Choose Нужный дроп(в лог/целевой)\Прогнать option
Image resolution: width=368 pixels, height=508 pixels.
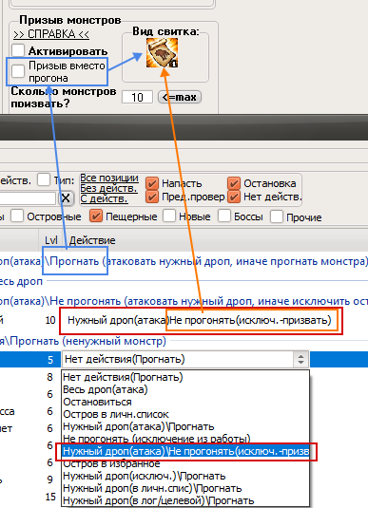[185, 500]
